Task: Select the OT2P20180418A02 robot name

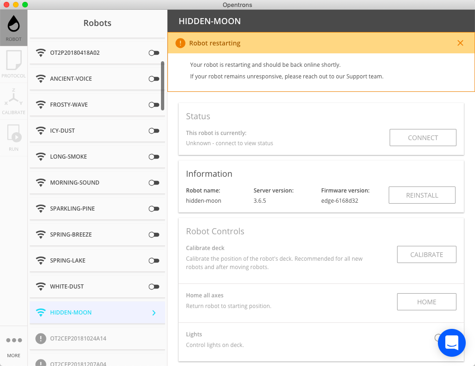Action: click(x=75, y=53)
